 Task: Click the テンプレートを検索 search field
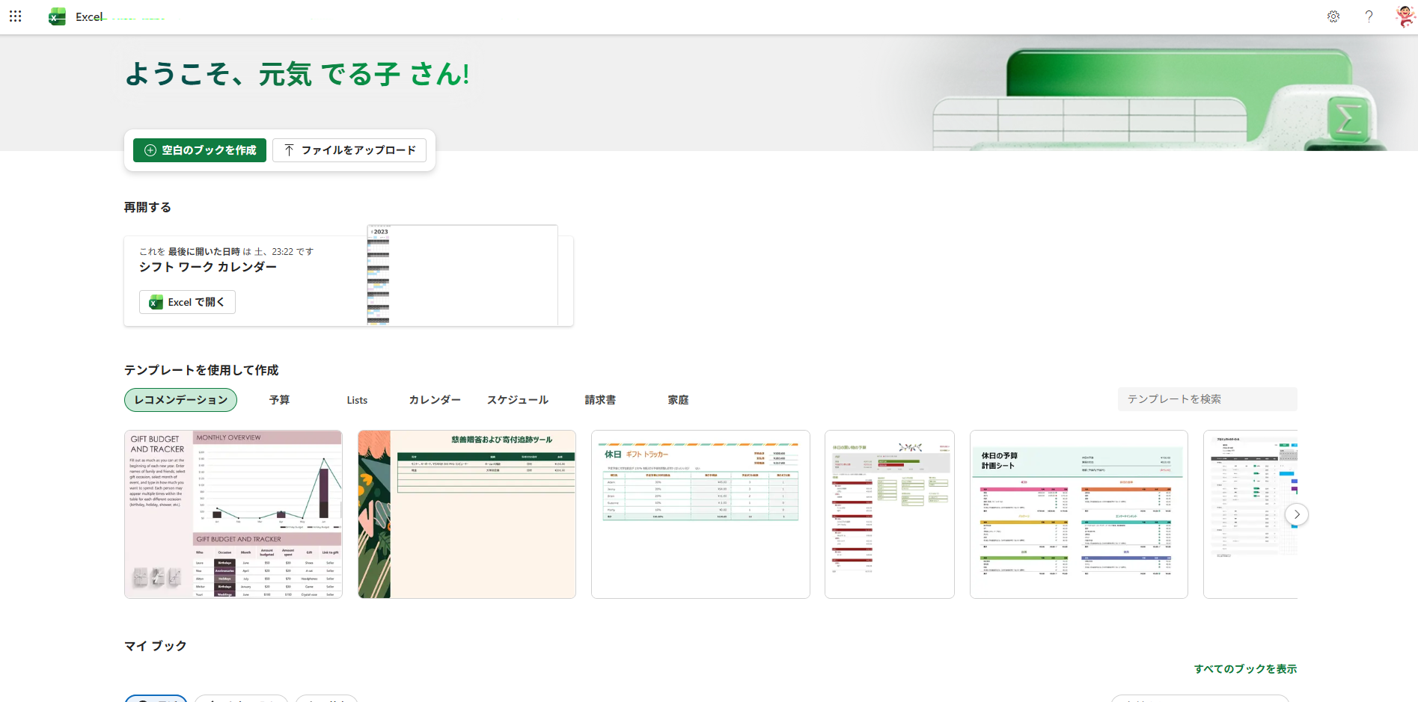coord(1206,399)
